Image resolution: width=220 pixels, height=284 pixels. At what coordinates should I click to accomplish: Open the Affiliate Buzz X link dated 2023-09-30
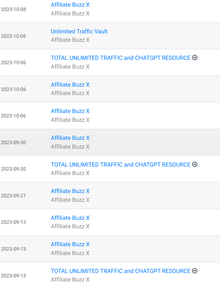click(x=70, y=138)
